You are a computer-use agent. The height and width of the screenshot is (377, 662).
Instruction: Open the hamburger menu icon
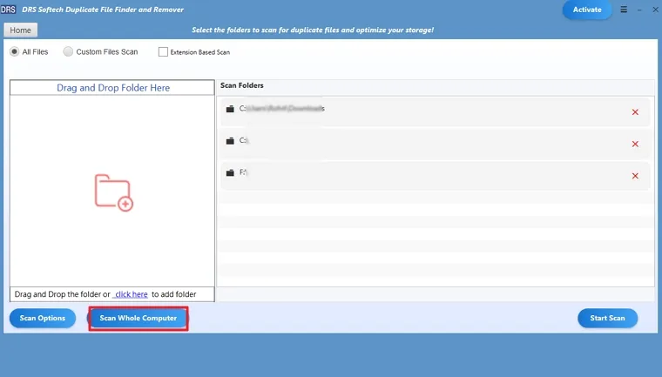[x=624, y=10]
